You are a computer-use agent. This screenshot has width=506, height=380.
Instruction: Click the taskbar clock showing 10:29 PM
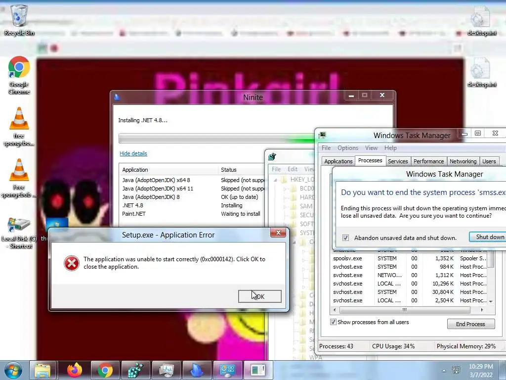click(481, 370)
